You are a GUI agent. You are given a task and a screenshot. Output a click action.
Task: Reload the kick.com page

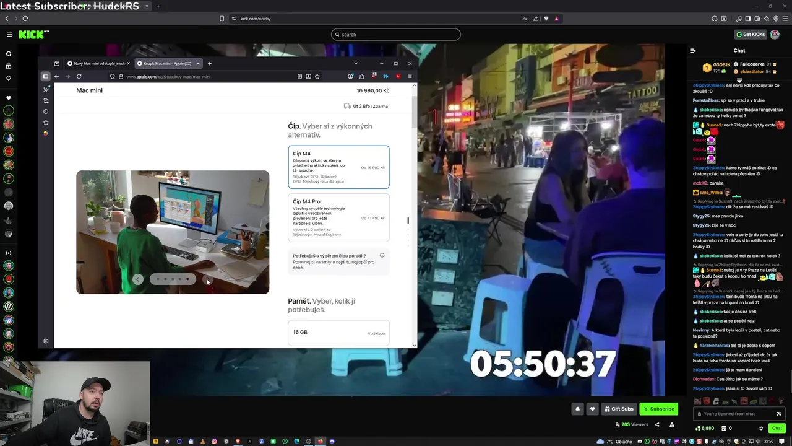click(25, 19)
